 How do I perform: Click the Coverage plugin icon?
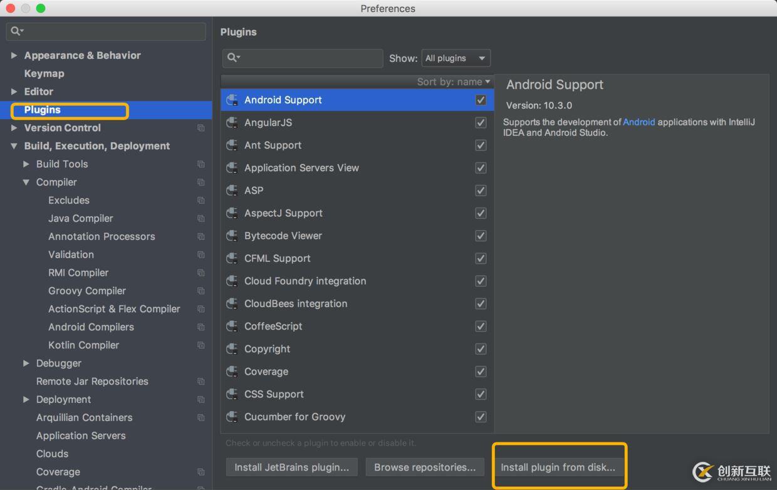(x=232, y=371)
